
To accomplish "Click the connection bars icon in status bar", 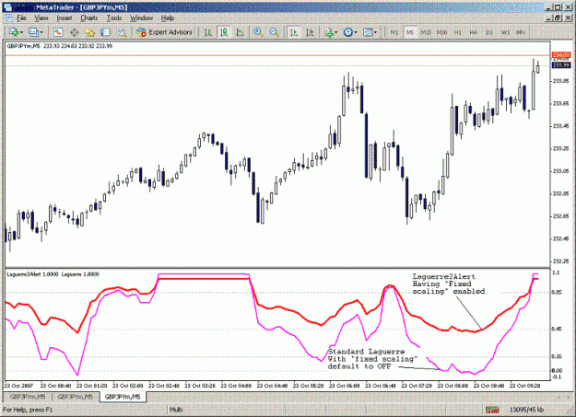I will click(x=492, y=410).
